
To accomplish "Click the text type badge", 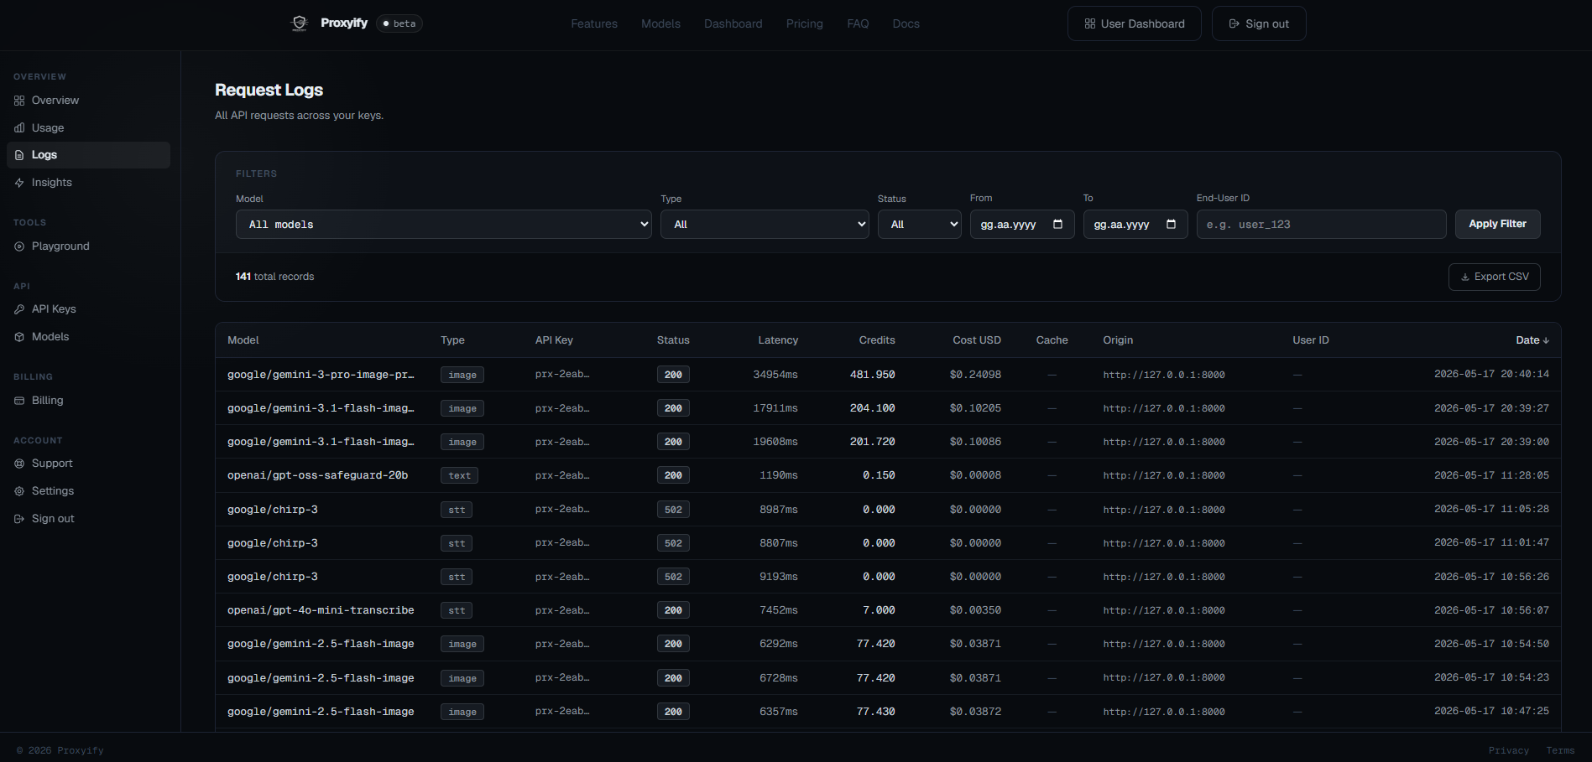I will [x=460, y=475].
